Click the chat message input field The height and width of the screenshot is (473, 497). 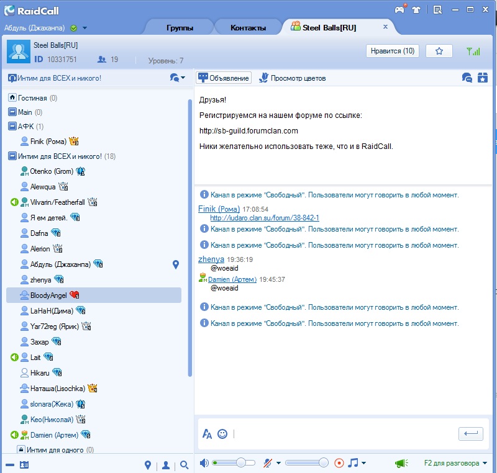click(x=344, y=434)
